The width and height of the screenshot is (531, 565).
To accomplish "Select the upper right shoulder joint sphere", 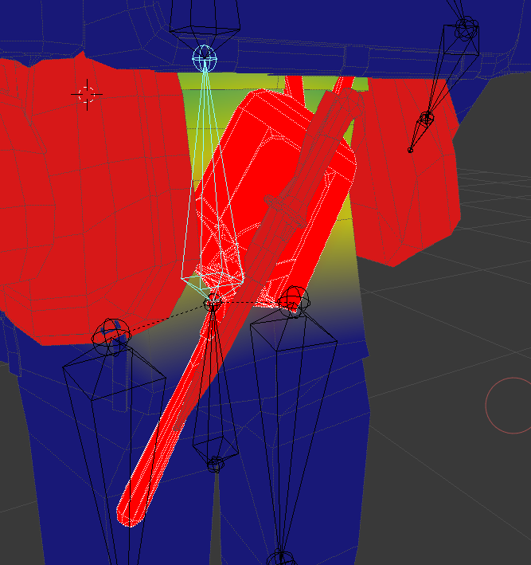I will [x=467, y=28].
